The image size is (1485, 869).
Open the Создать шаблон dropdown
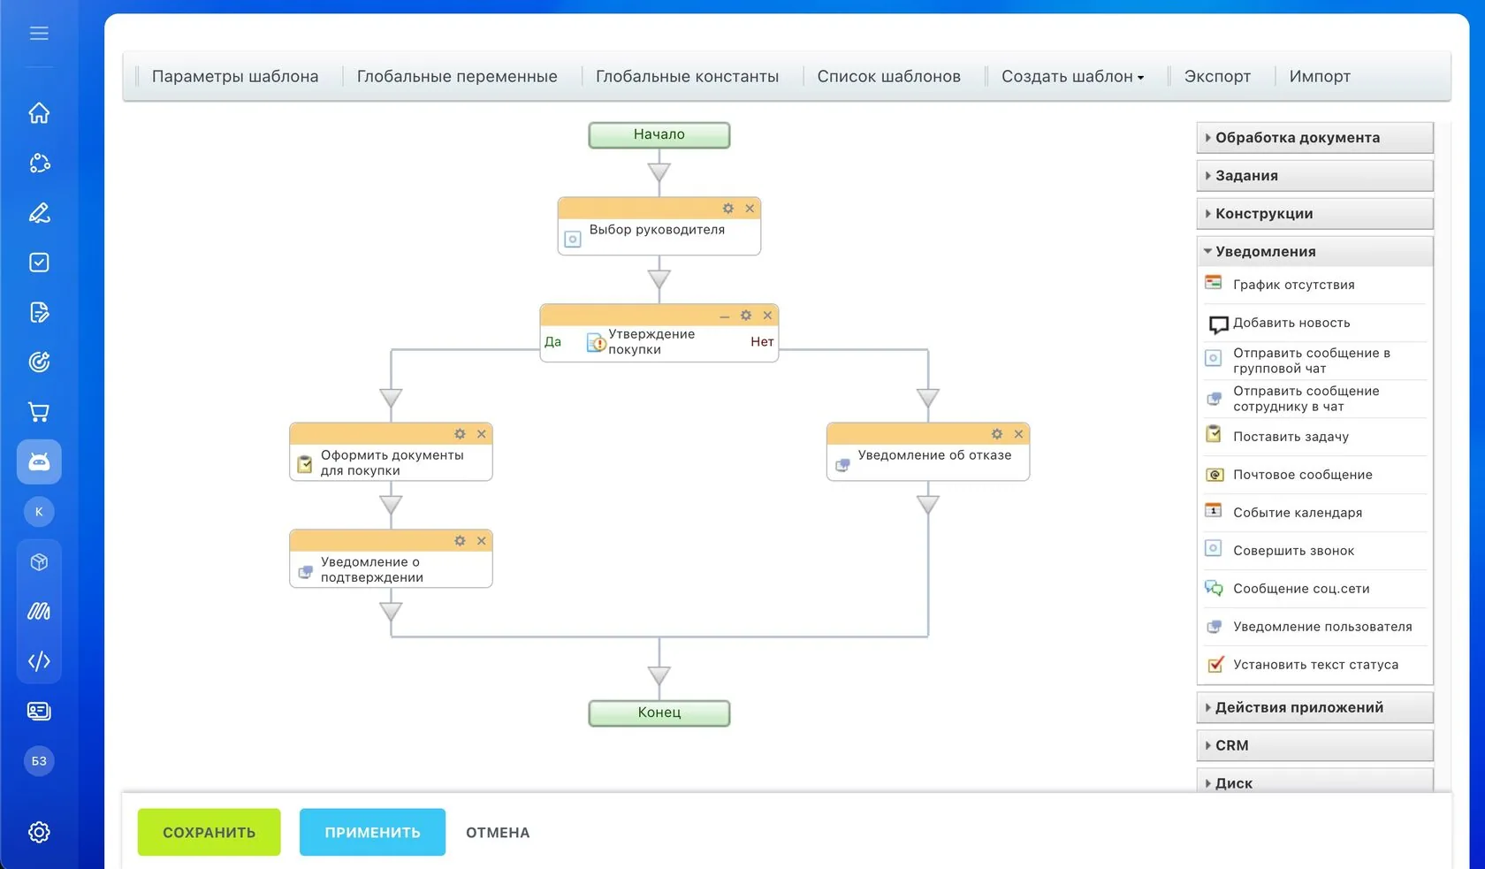point(1072,77)
